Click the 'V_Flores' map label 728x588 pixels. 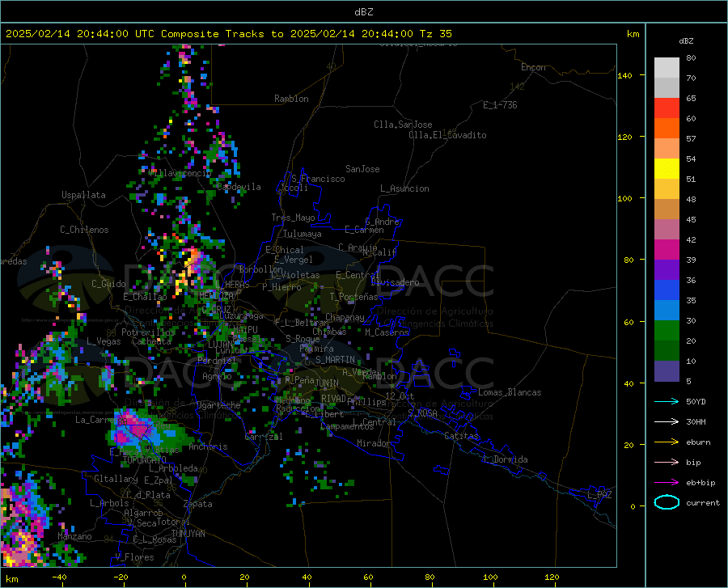coord(134,557)
